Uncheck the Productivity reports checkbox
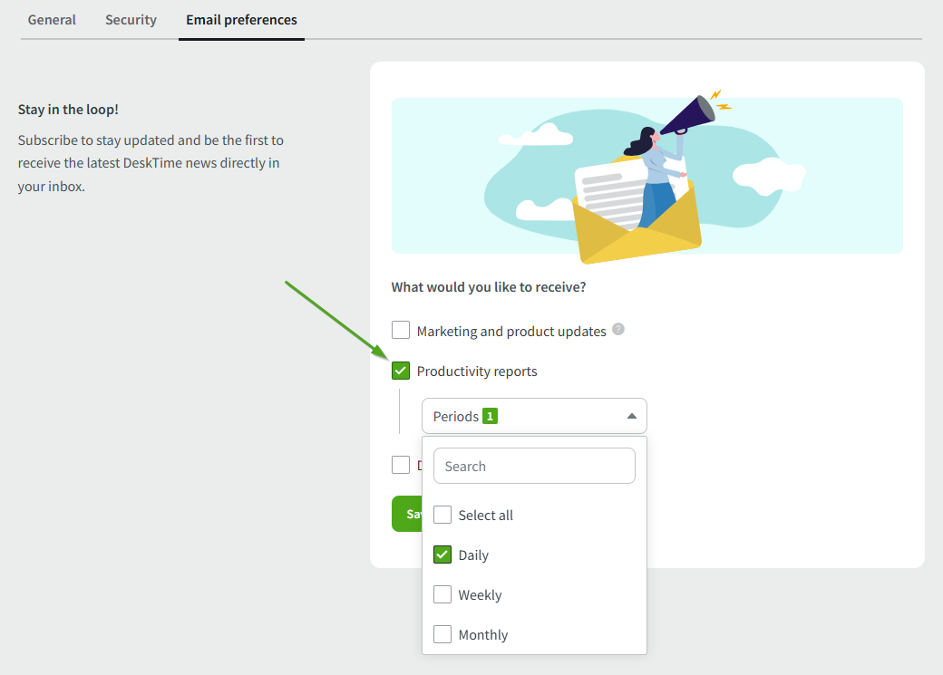The height and width of the screenshot is (675, 943). click(401, 371)
